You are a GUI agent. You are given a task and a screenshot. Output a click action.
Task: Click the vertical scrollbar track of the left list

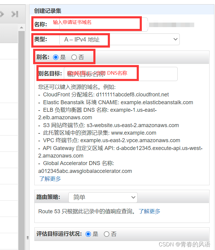coord(21,140)
